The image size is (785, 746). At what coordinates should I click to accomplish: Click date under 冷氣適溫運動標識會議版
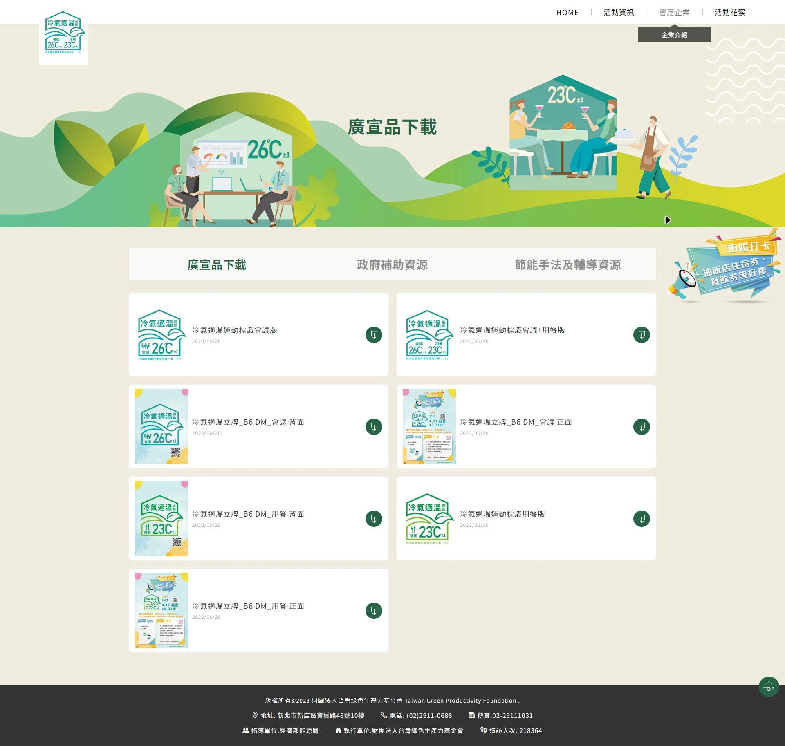click(206, 341)
